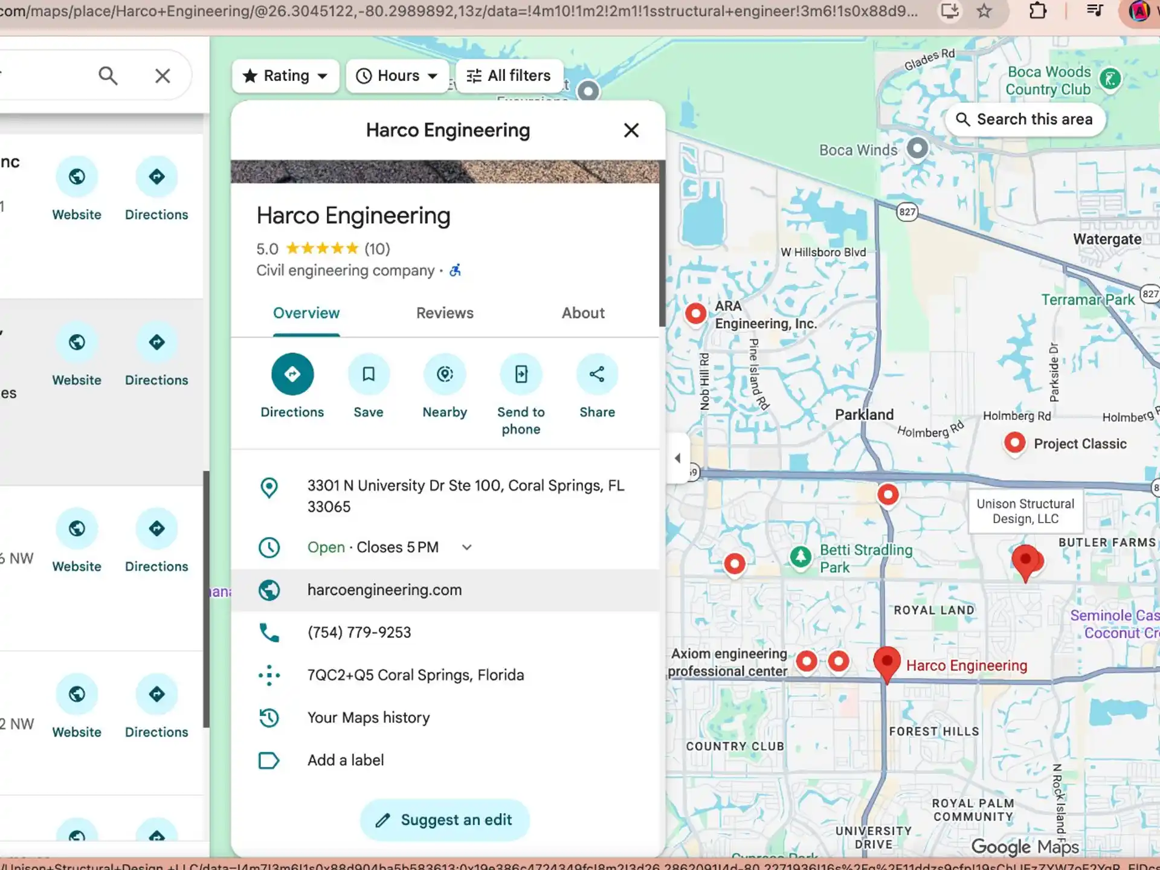Screen dimensions: 1160x870
Task: Open Your Maps history
Action: (369, 718)
